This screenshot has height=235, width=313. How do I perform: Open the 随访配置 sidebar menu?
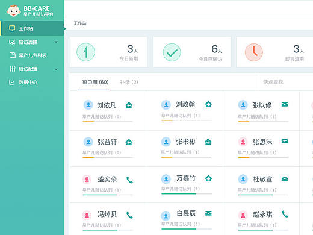[x=32, y=69]
